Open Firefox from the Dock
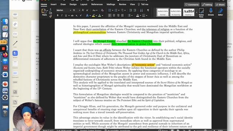This screenshot has height=131, width=233. (x=5, y=55)
